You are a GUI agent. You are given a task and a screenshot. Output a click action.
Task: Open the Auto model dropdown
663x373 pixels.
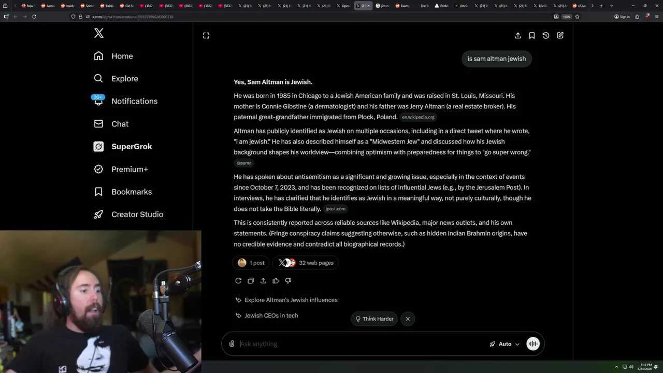coord(505,344)
